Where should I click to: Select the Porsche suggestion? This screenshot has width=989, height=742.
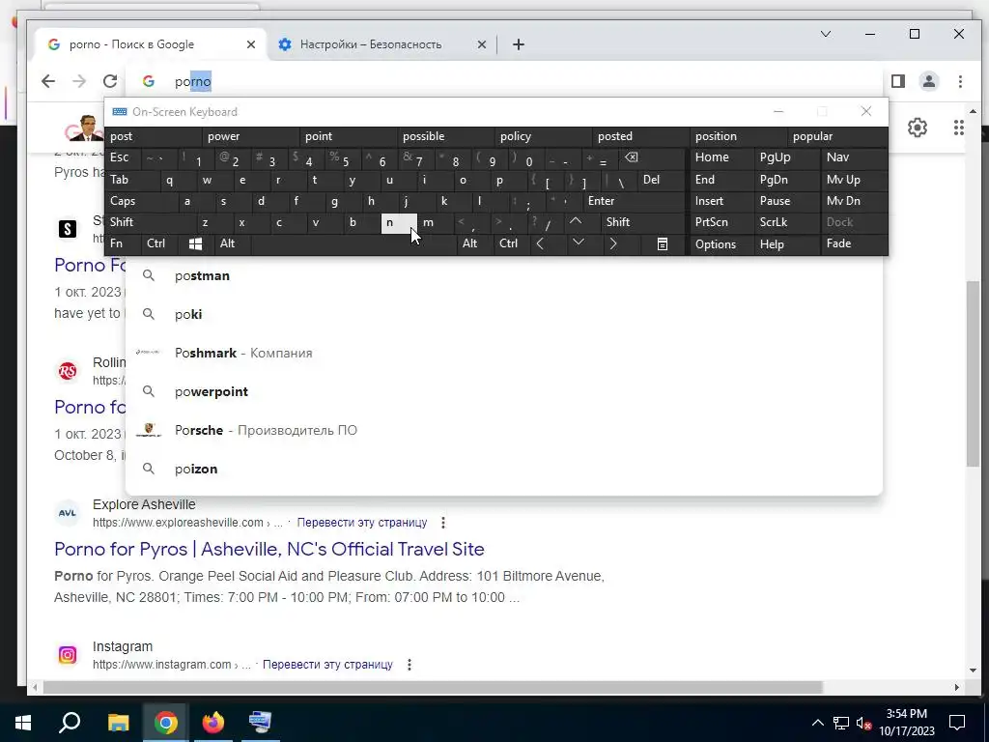(x=503, y=430)
